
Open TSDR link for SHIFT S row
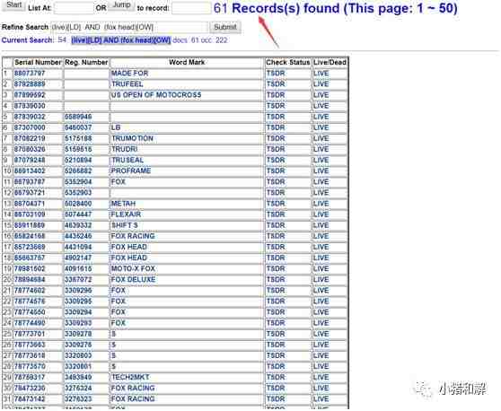coord(276,225)
